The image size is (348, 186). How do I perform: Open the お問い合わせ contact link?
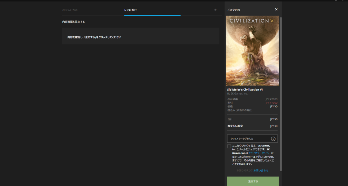pyautogui.click(x=261, y=170)
